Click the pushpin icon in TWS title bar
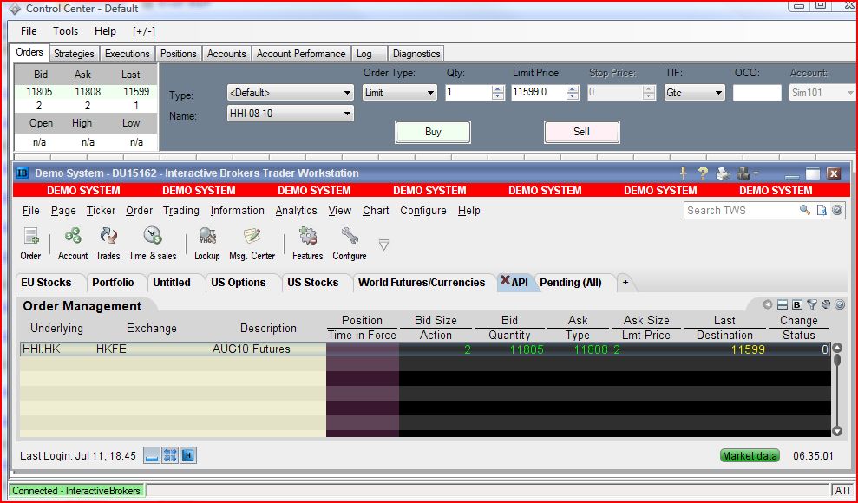 (684, 173)
